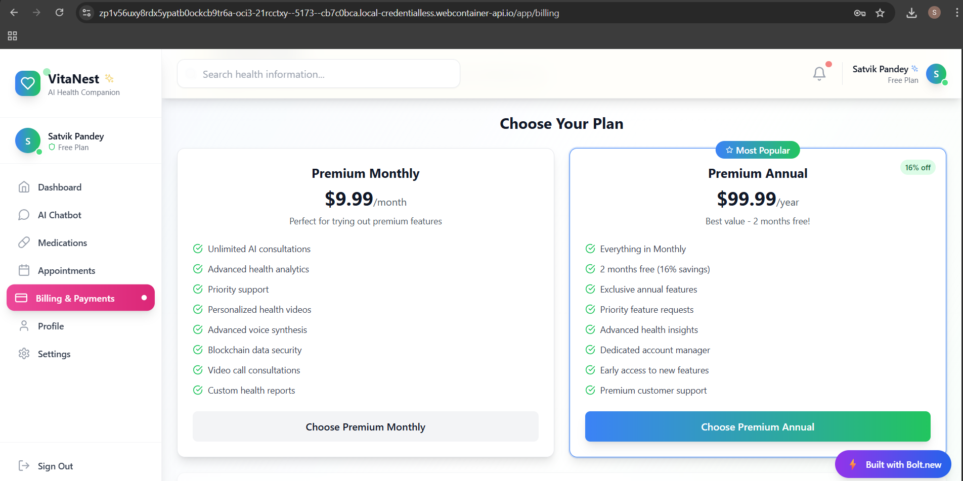Click Satvik Pandey name in top header
This screenshot has height=481, width=963.
tap(880, 69)
